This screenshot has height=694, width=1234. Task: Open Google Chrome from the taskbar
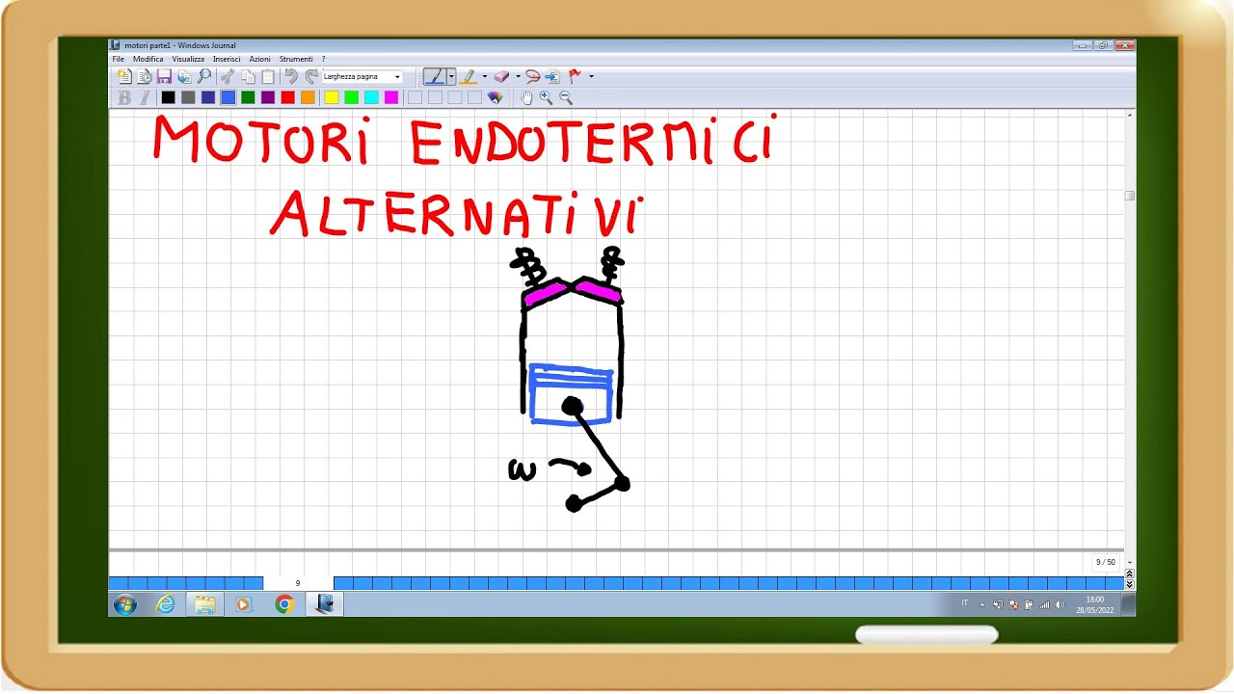click(x=283, y=604)
